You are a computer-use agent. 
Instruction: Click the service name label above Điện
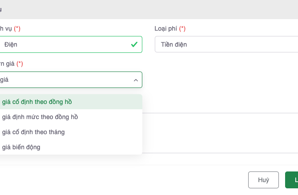pos(5,28)
